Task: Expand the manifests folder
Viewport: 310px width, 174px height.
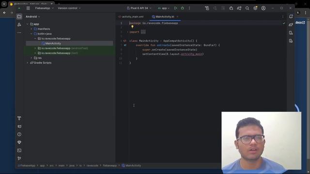Action: click(31, 29)
